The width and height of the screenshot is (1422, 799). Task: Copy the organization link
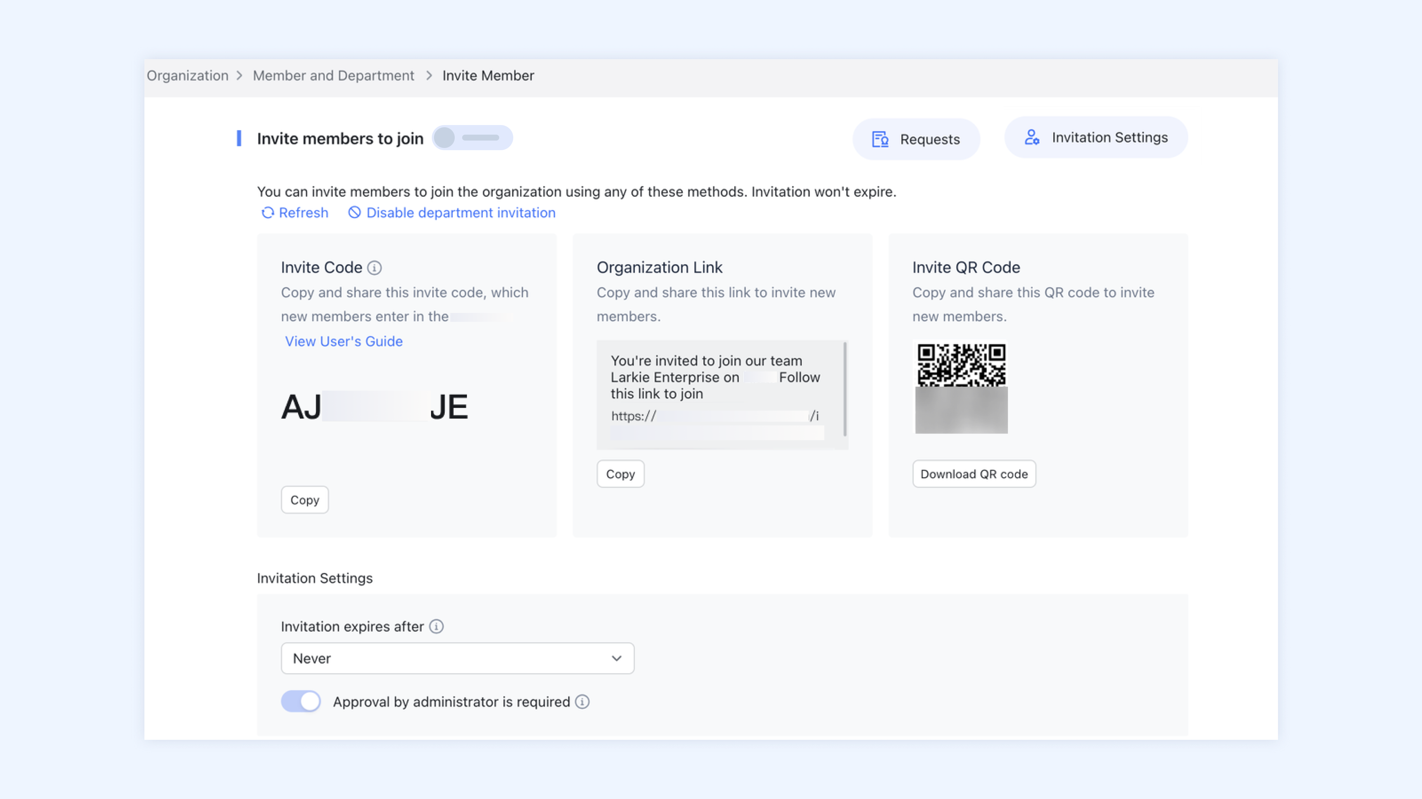pos(621,473)
